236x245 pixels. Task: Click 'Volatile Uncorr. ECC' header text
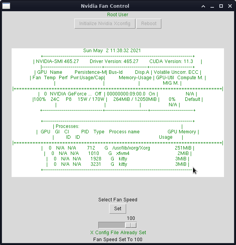pyautogui.click(x=176, y=72)
